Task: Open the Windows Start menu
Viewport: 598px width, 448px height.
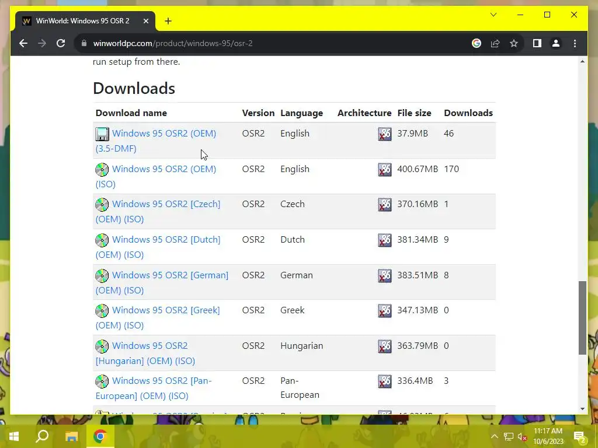Action: [14, 436]
